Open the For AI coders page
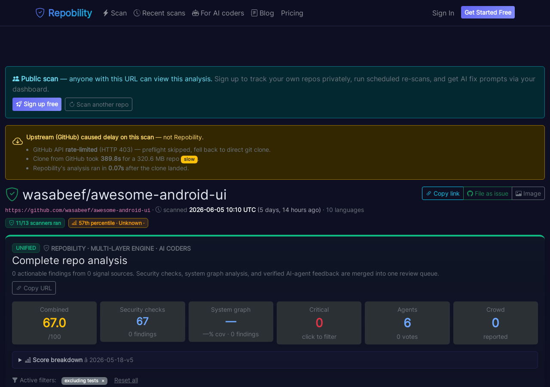The height and width of the screenshot is (387, 550). (218, 13)
